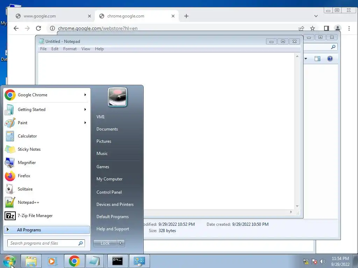Image resolution: width=358 pixels, height=268 pixels.
Task: Click the Windows Start orb
Action: point(9,261)
